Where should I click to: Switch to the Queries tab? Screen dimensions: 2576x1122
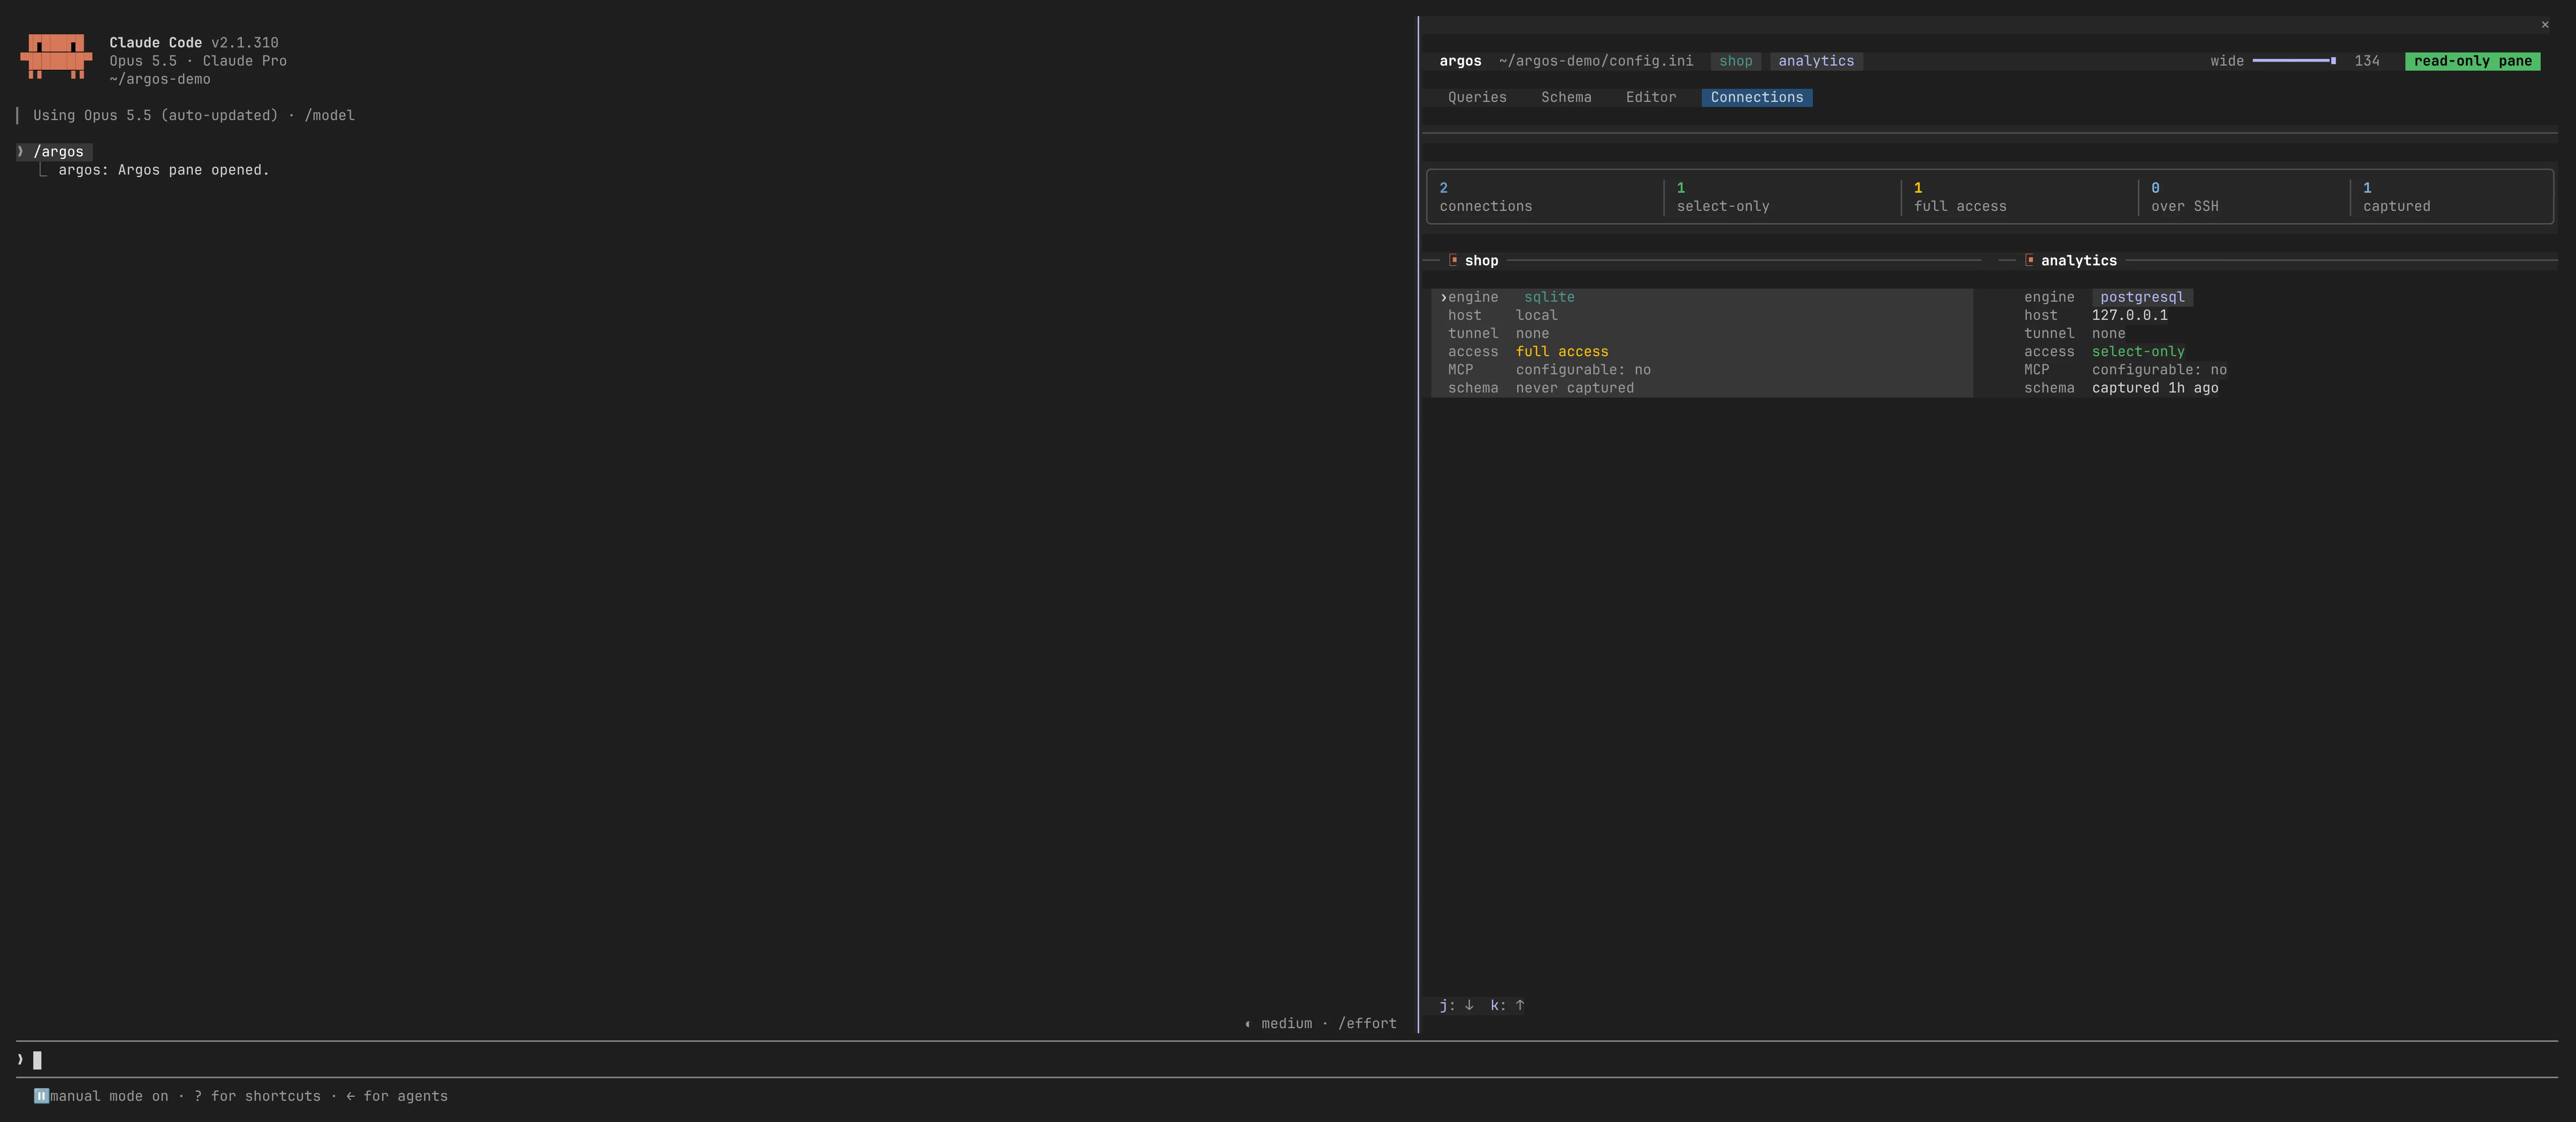1477,97
